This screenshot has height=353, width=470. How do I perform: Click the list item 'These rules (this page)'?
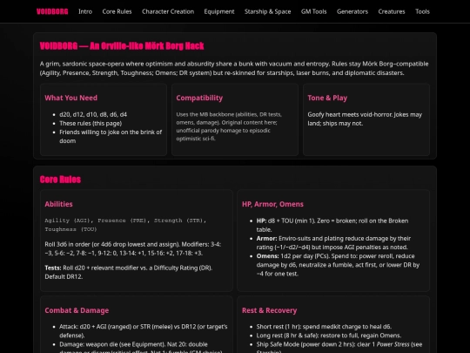tap(91, 124)
